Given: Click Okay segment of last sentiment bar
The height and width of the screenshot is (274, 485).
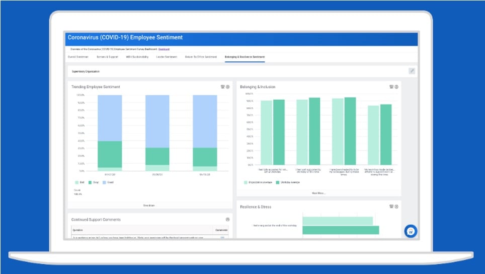Looking at the screenshot, I should 205,157.
